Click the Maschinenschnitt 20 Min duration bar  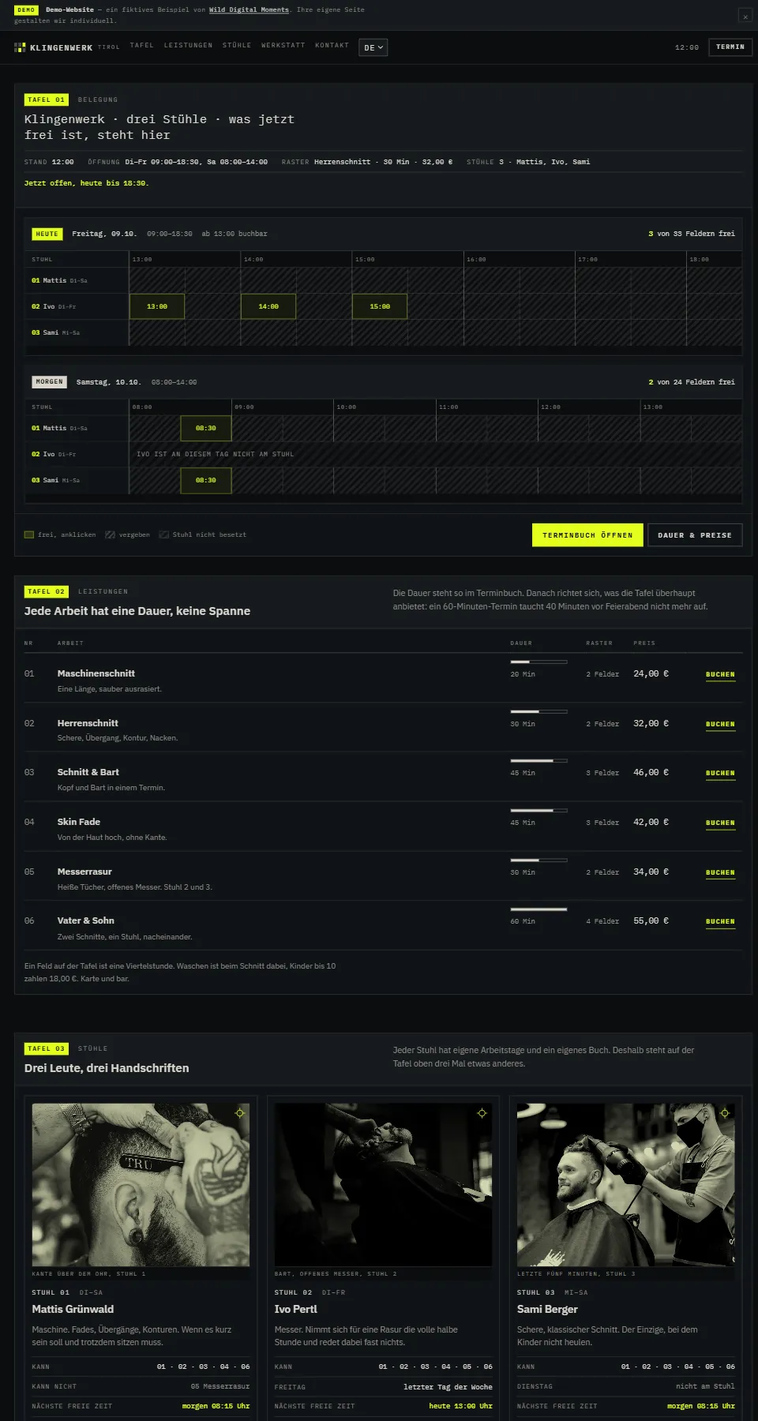(x=538, y=662)
